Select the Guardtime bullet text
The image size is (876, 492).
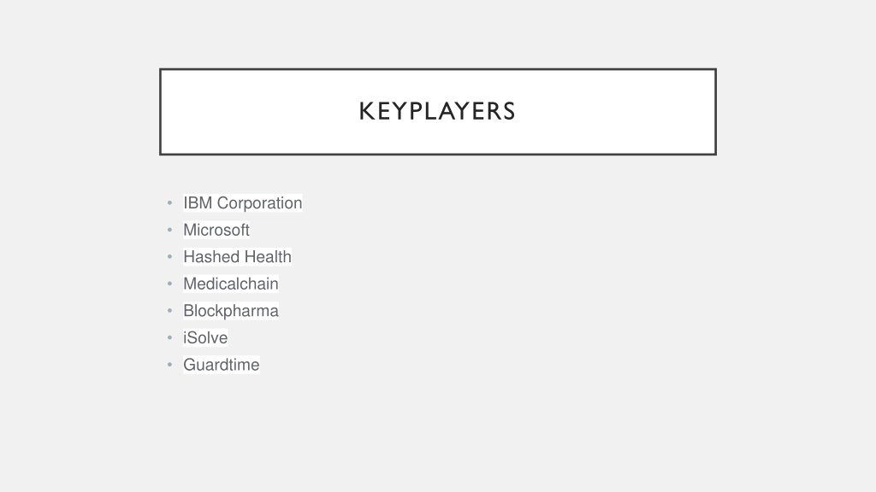tap(222, 365)
